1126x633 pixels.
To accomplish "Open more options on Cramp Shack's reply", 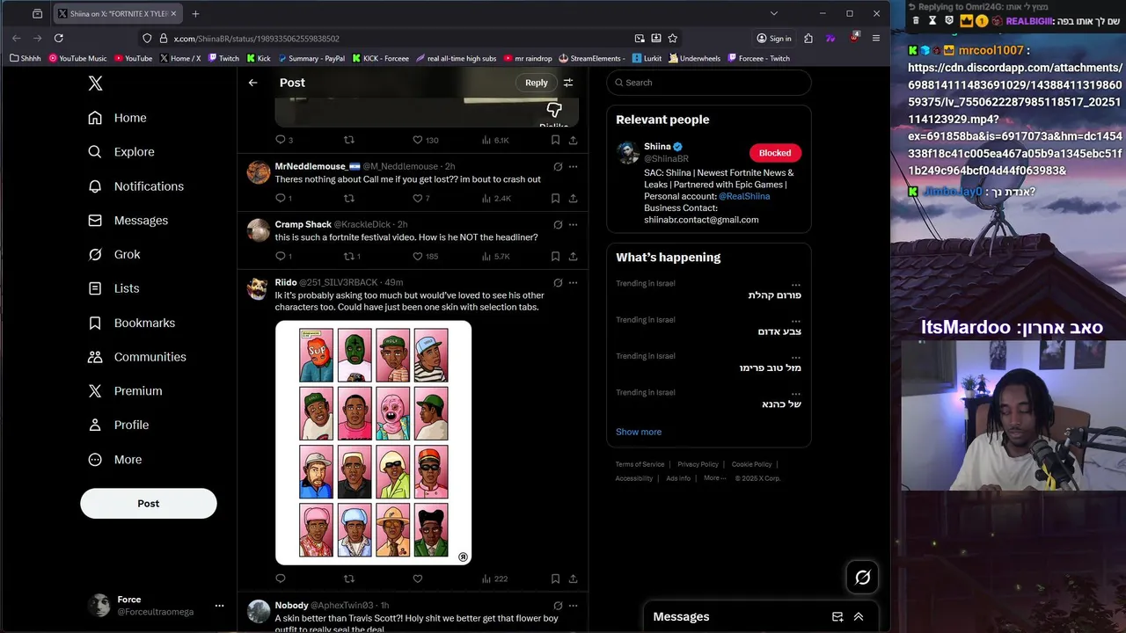I will coord(573,224).
